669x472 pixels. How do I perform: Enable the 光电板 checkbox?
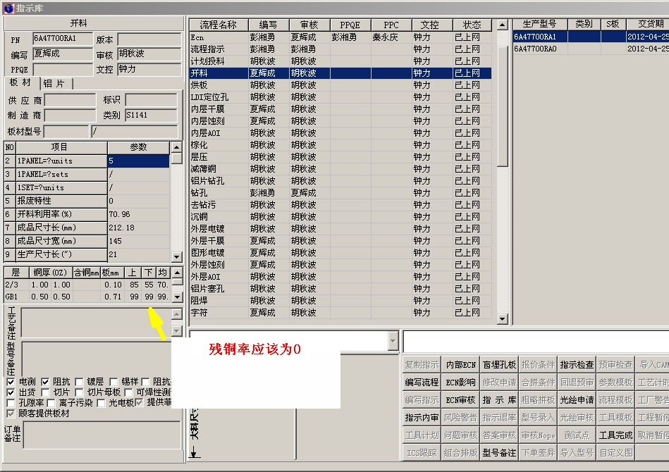coord(101,403)
